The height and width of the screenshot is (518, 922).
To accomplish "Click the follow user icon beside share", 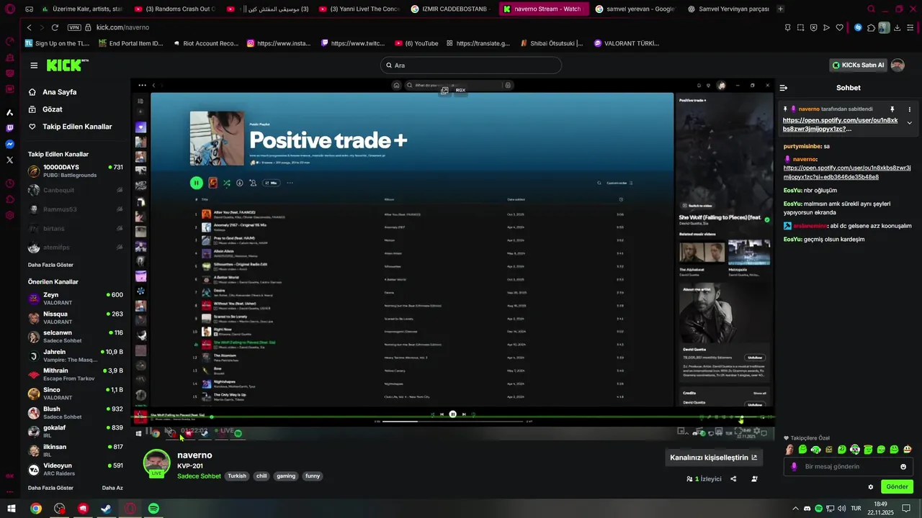I will pyautogui.click(x=754, y=479).
